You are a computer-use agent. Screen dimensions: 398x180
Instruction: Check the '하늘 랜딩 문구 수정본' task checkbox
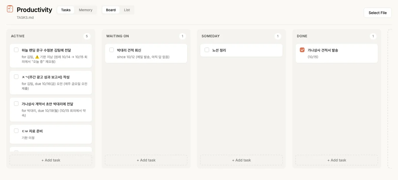click(x=16, y=50)
